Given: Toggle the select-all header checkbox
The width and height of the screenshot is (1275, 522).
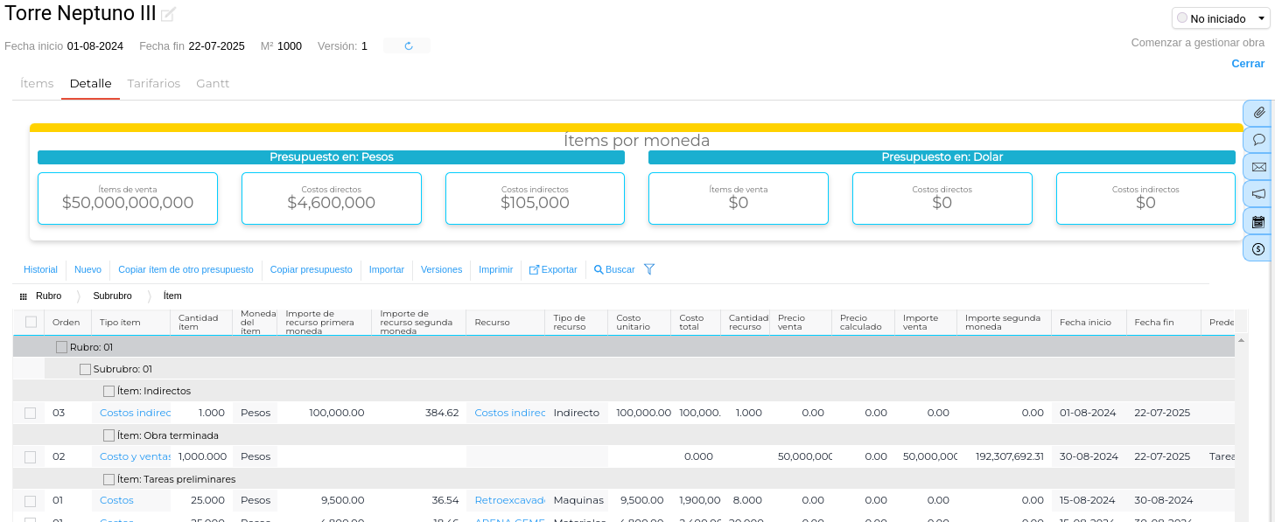Looking at the screenshot, I should pos(31,322).
